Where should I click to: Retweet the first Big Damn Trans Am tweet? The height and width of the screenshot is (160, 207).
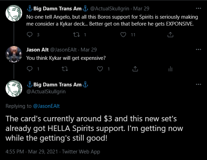(76, 35)
